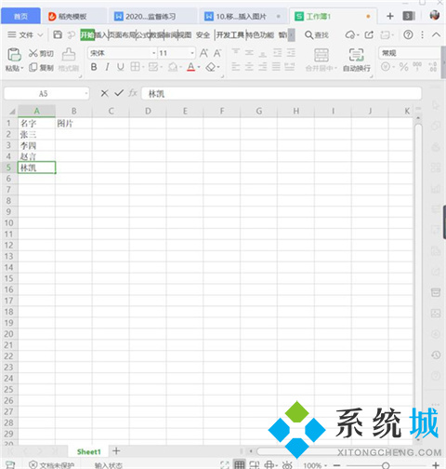Click the fx insert function icon
The width and height of the screenshot is (446, 469).
coord(133,93)
